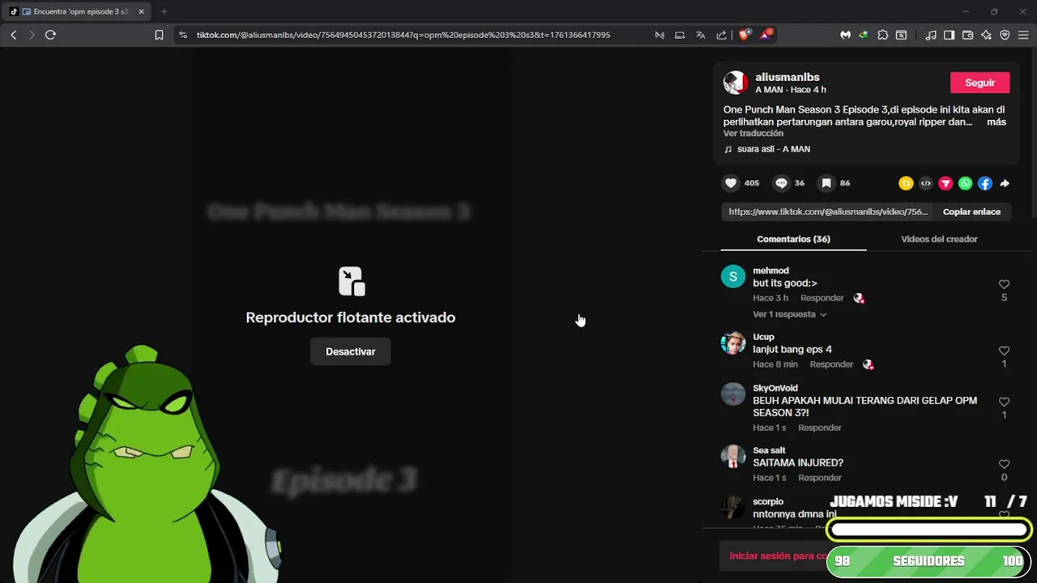1037x583 pixels.
Task: Reply to mehmod's comment
Action: coord(821,298)
